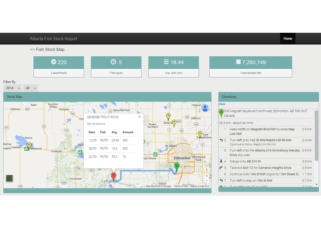
Task: Zoom in the map with plus button
Action: point(206,176)
